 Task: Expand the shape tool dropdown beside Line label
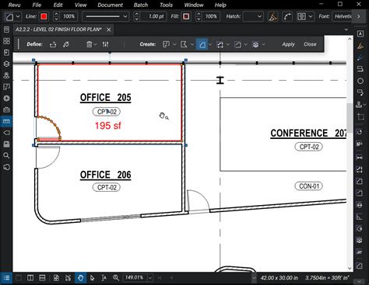[18, 16]
